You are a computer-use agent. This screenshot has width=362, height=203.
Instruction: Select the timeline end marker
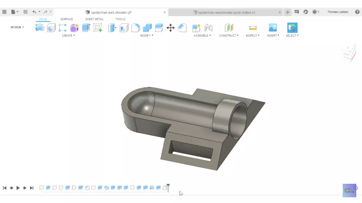pyautogui.click(x=168, y=188)
